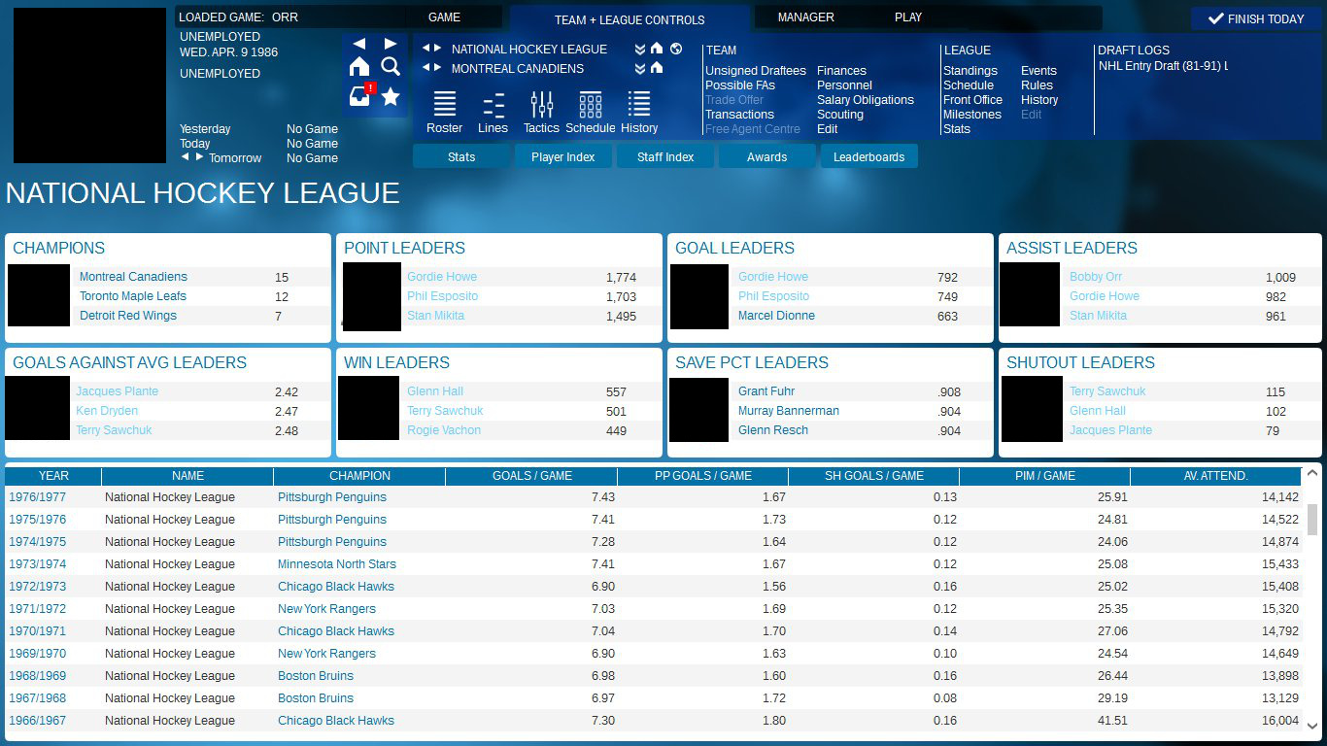Step to next day arrow near Tomorrow
This screenshot has width=1327, height=746.
coord(200,156)
